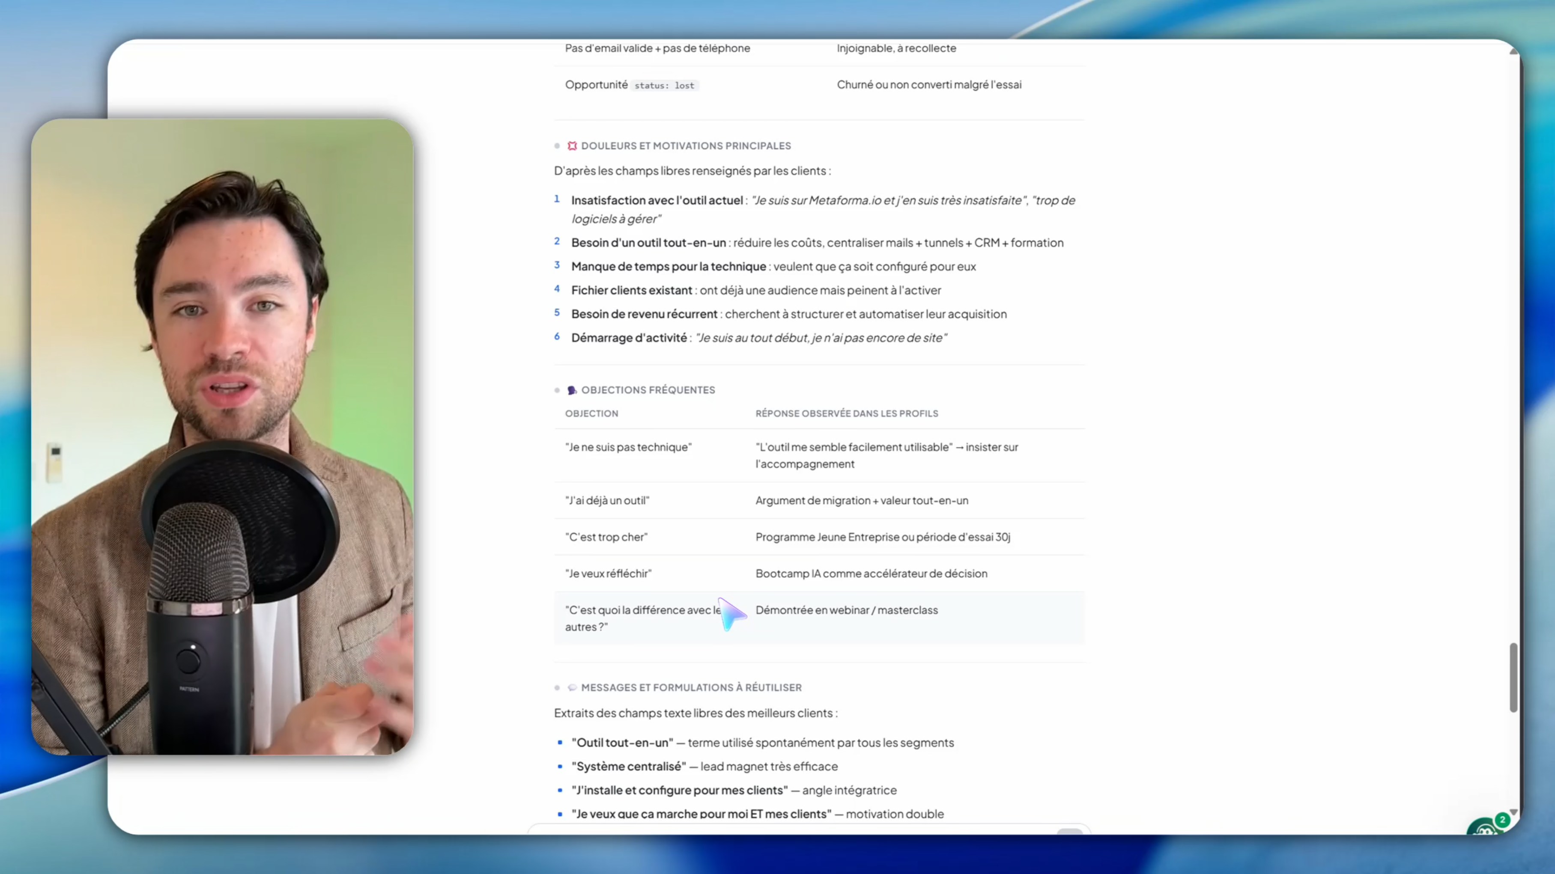This screenshot has width=1555, height=874.
Task: Click "Démontrée en webinar / masterclass" cell
Action: click(x=846, y=610)
